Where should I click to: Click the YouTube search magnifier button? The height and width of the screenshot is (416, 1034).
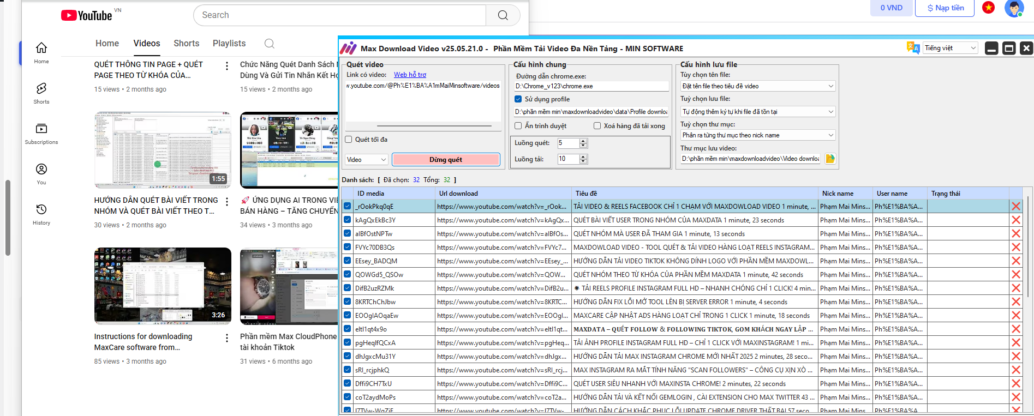click(x=503, y=15)
